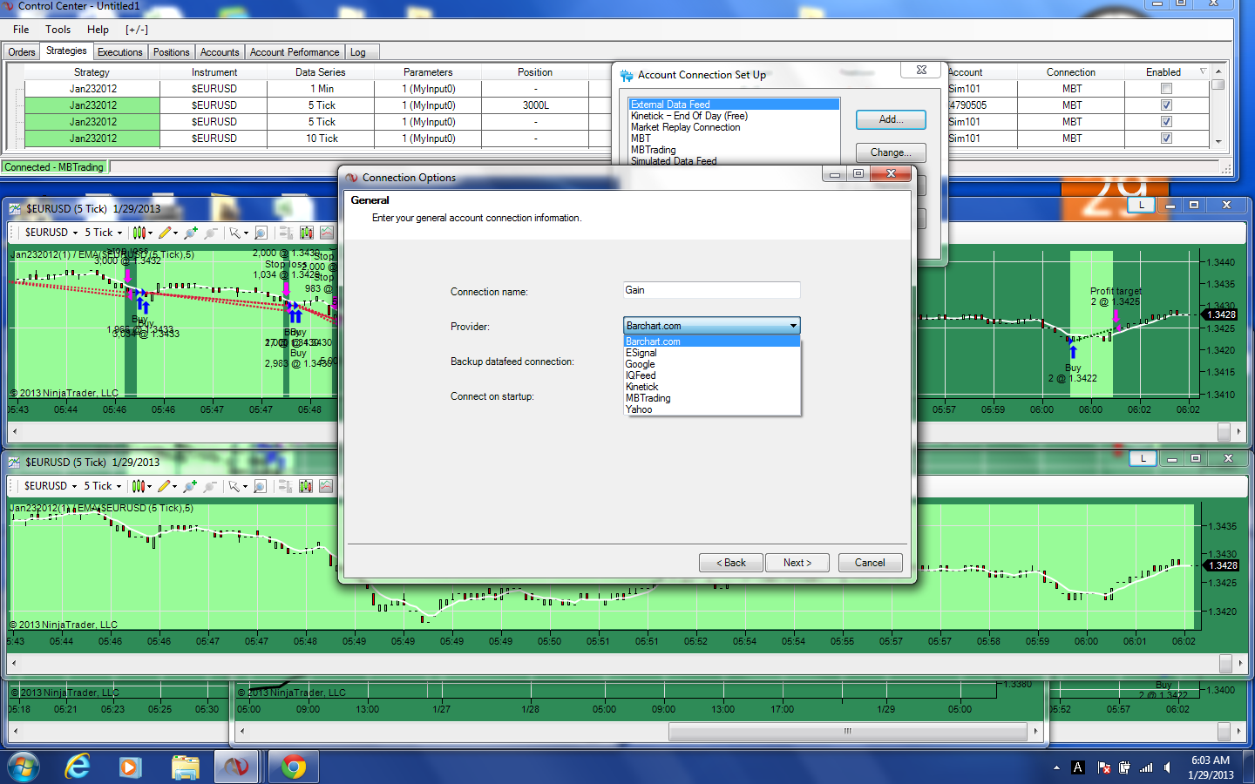Viewport: 1255px width, 784px height.
Task: Click Change... in Account Connection Set Up
Action: (x=891, y=152)
